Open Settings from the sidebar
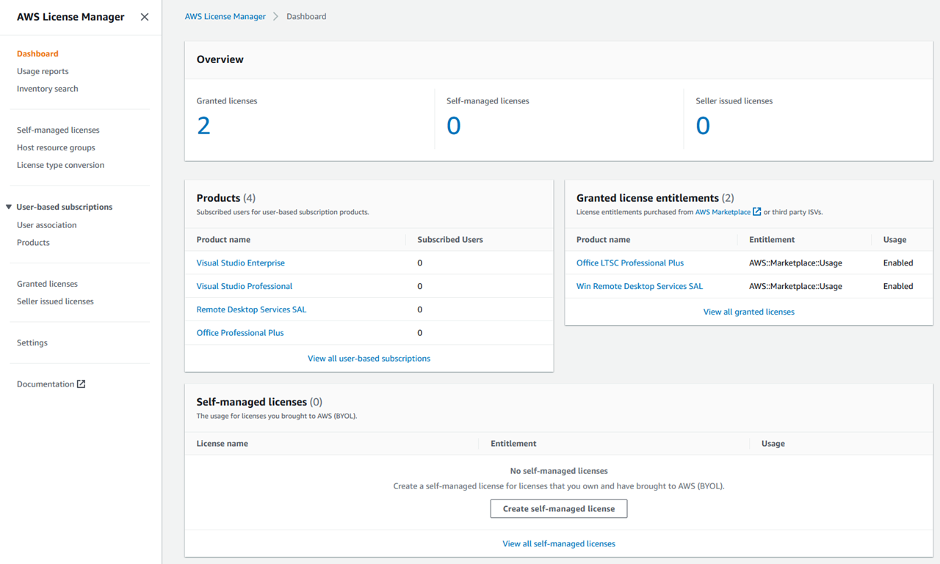The image size is (940, 564). point(32,342)
